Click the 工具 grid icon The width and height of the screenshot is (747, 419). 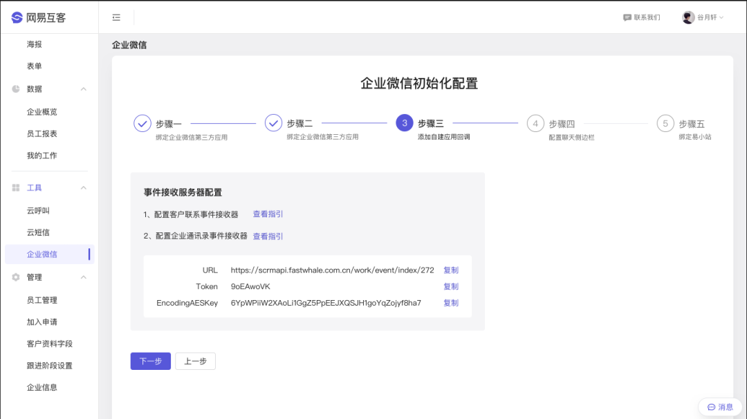tap(16, 188)
